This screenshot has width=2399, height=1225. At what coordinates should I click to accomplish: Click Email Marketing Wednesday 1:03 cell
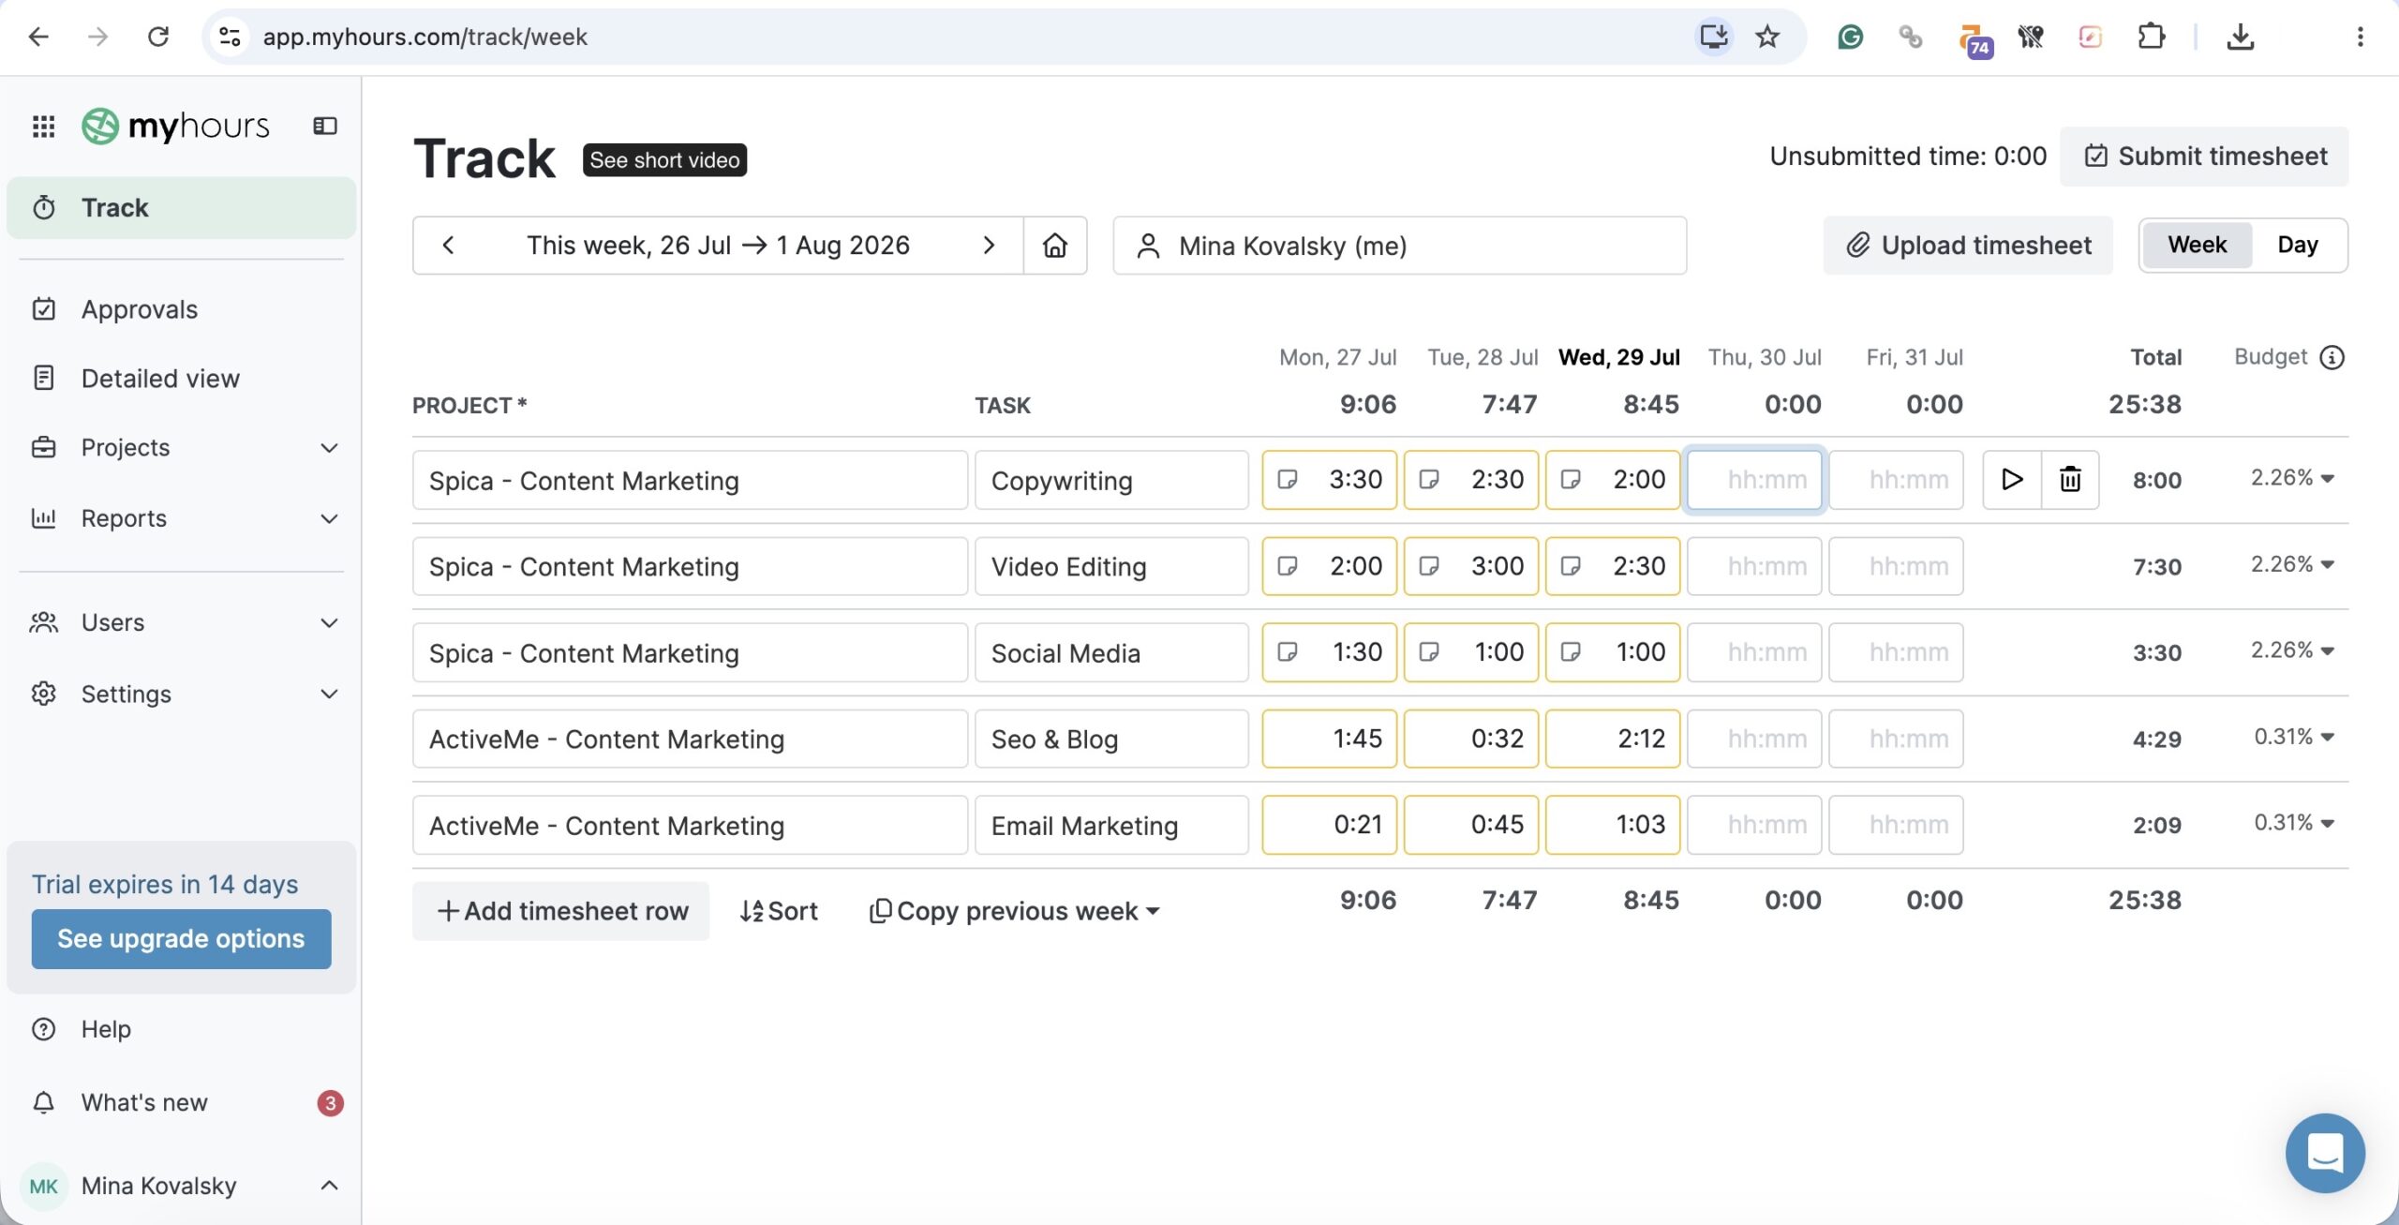1612,825
